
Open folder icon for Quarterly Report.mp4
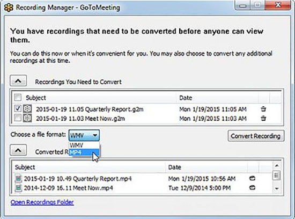point(252,178)
